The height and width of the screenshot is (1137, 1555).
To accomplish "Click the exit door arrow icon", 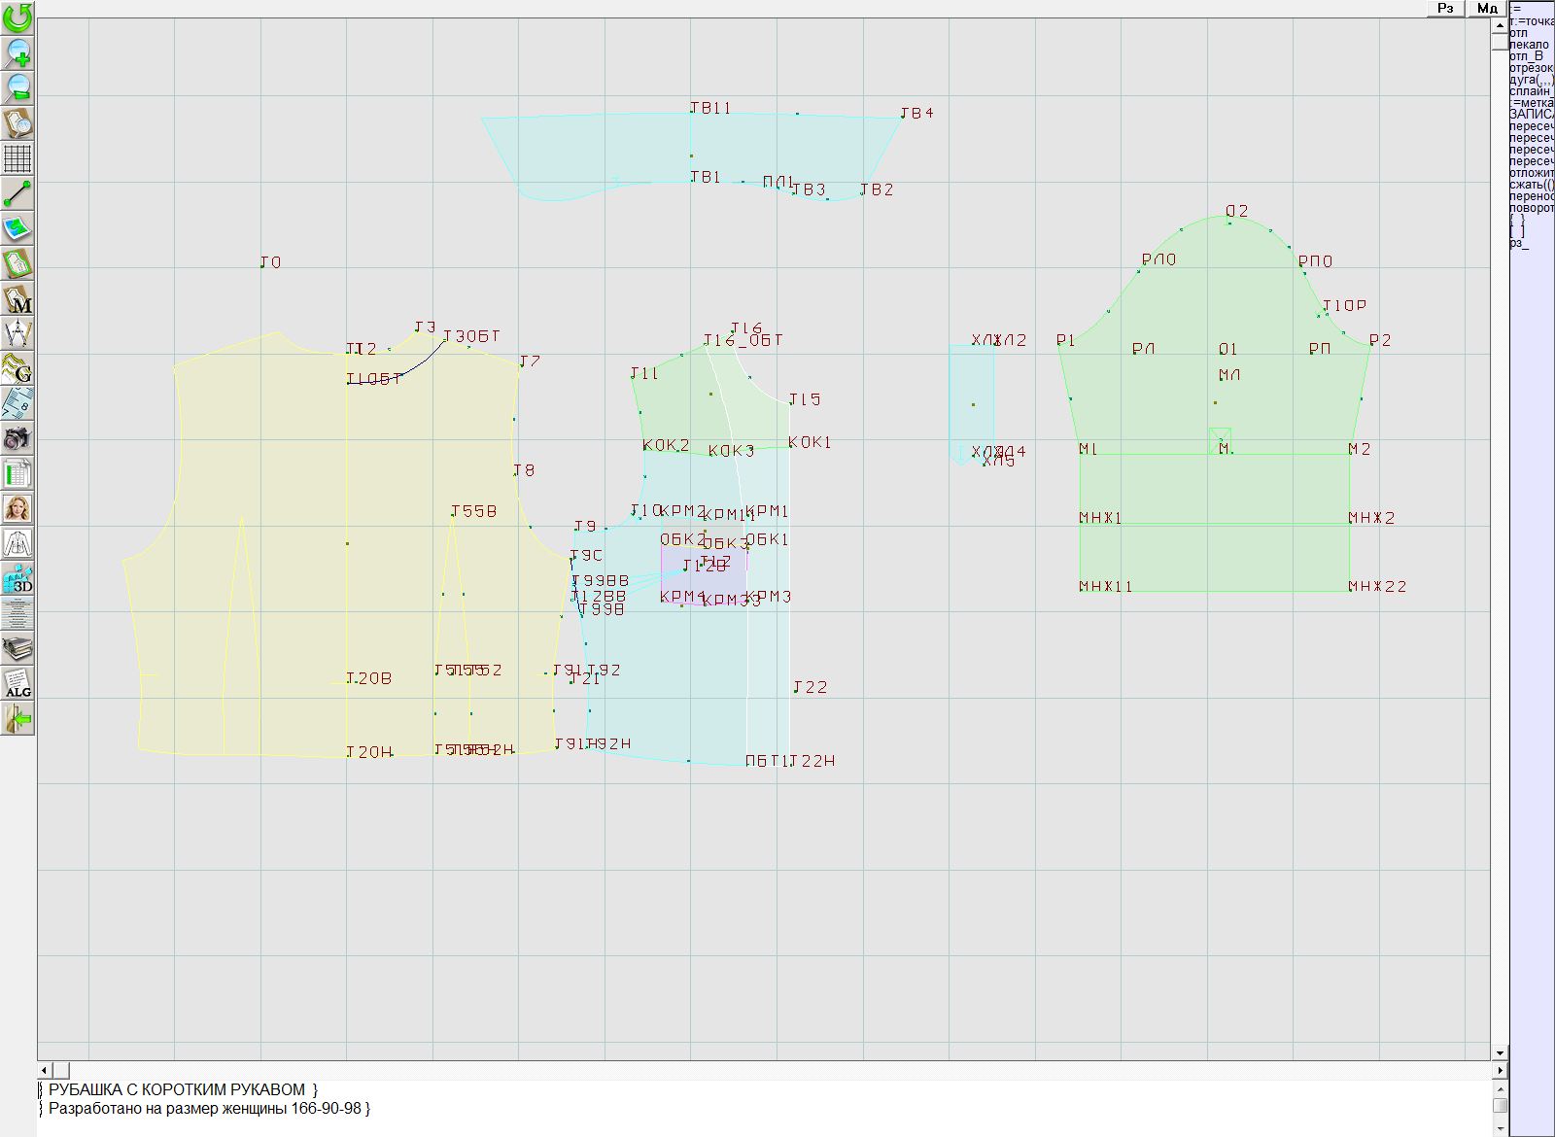I will [17, 719].
